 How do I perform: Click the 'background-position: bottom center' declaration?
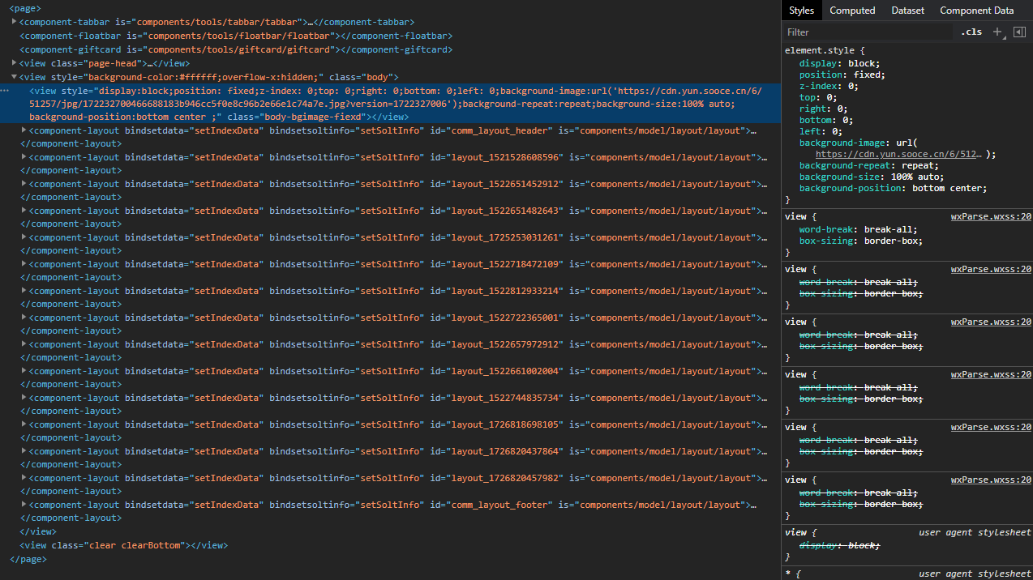tap(894, 188)
